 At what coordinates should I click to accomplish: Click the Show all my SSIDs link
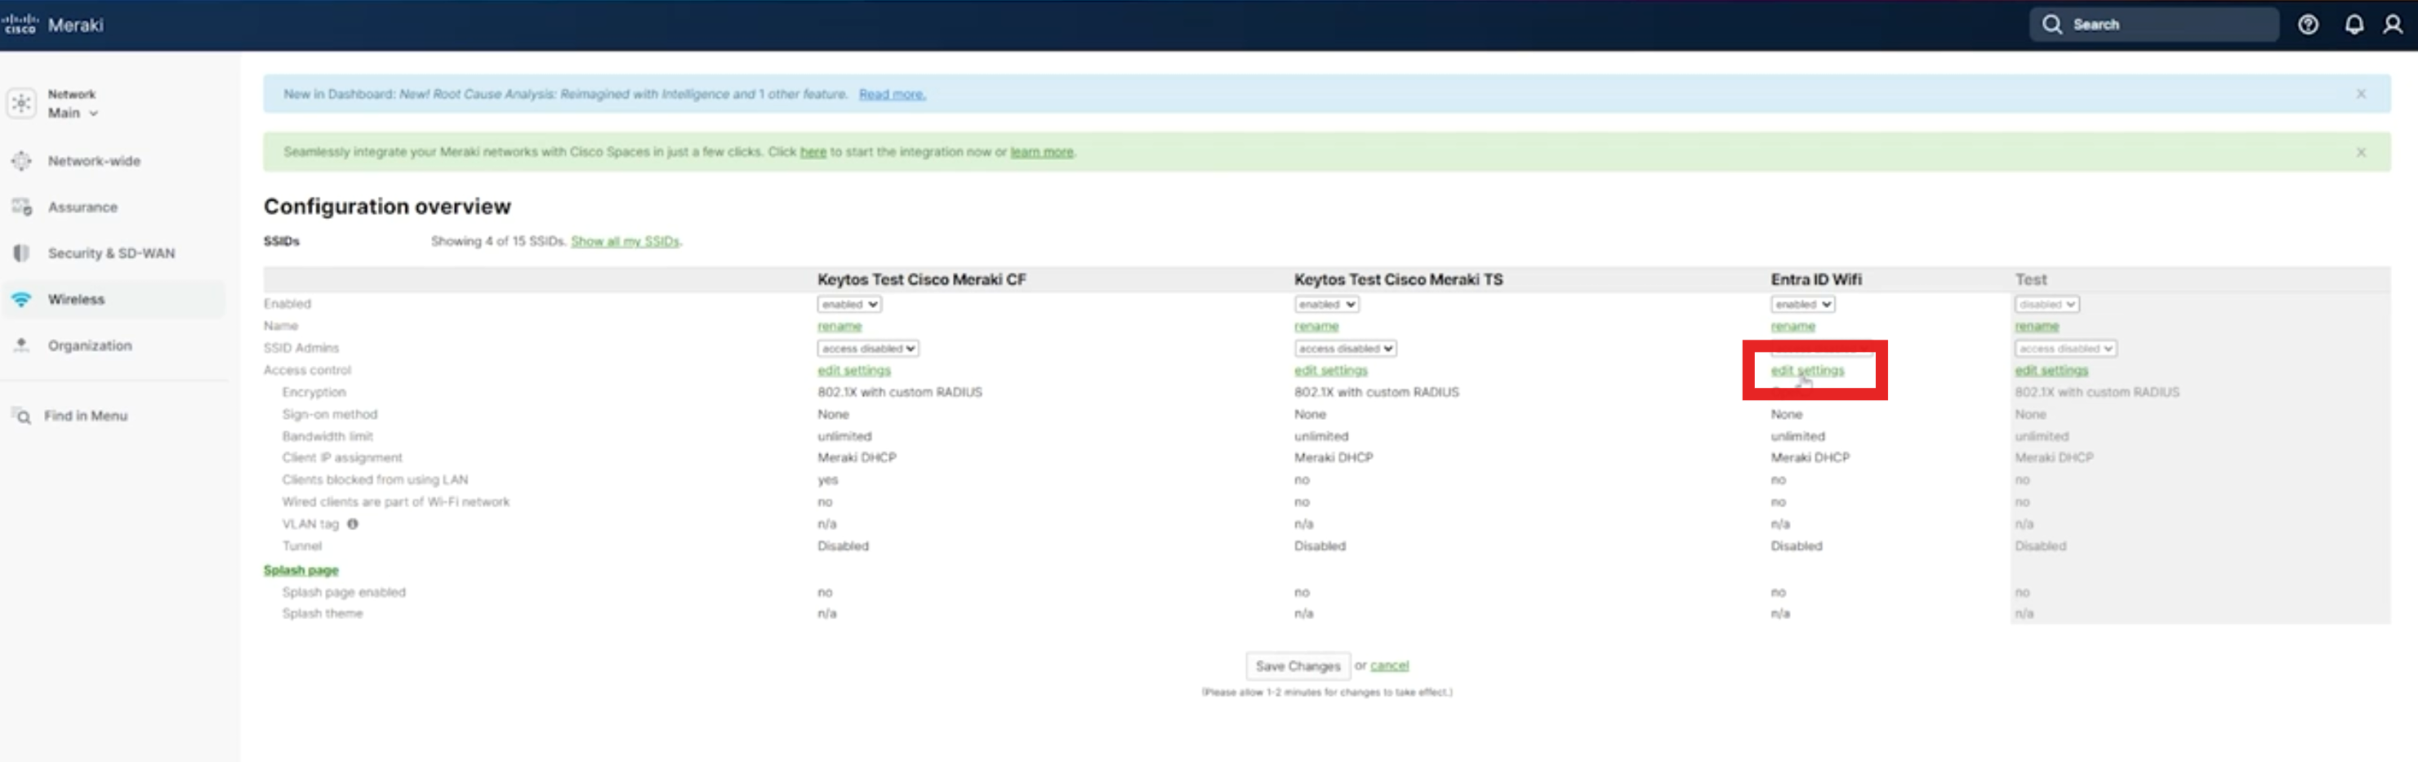pos(624,241)
